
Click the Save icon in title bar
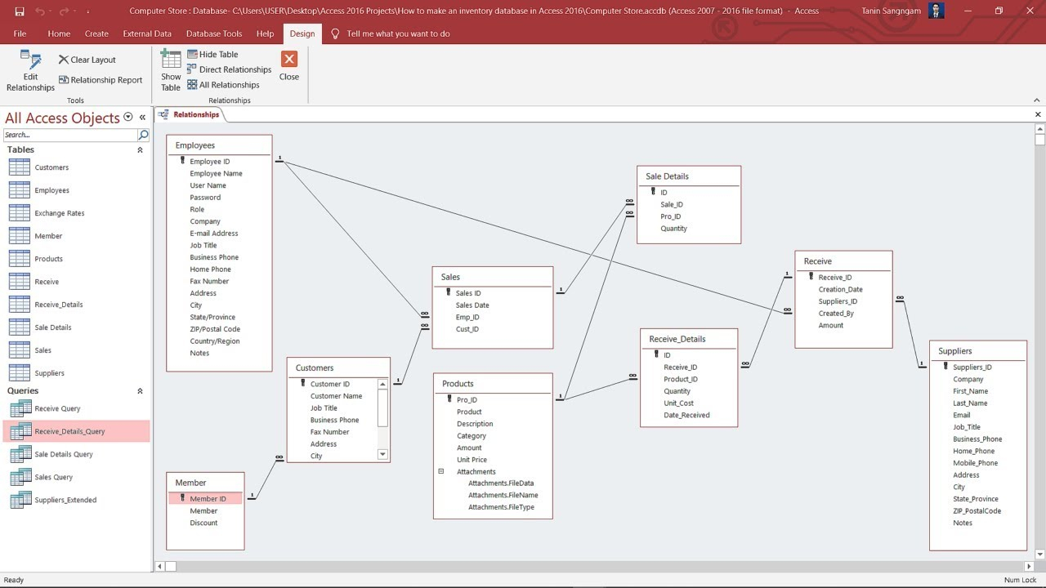[20, 11]
